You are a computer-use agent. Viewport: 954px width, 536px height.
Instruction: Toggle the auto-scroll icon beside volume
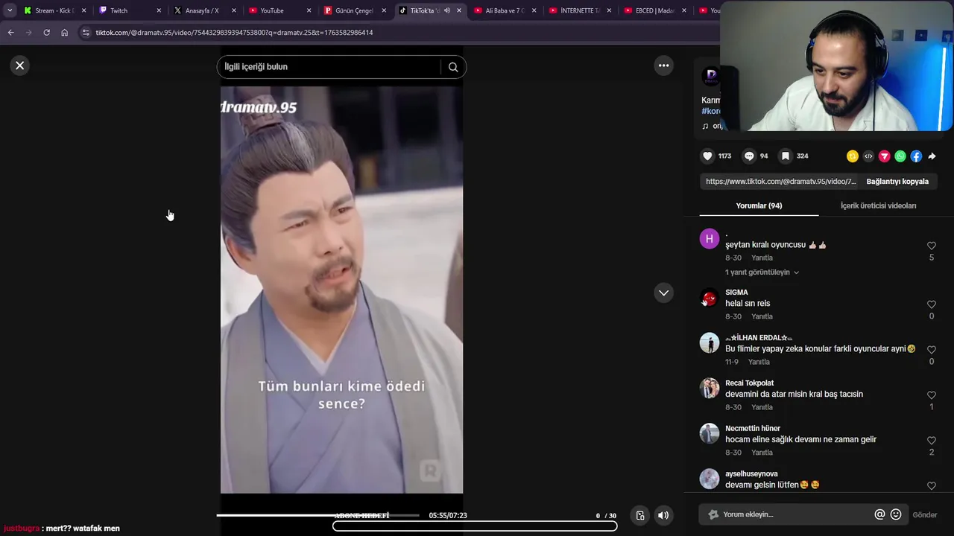(x=639, y=515)
